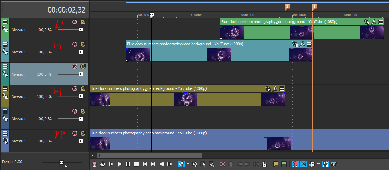Enable the snapping magnet icon
This screenshot has width=389, height=170.
[x=295, y=164]
